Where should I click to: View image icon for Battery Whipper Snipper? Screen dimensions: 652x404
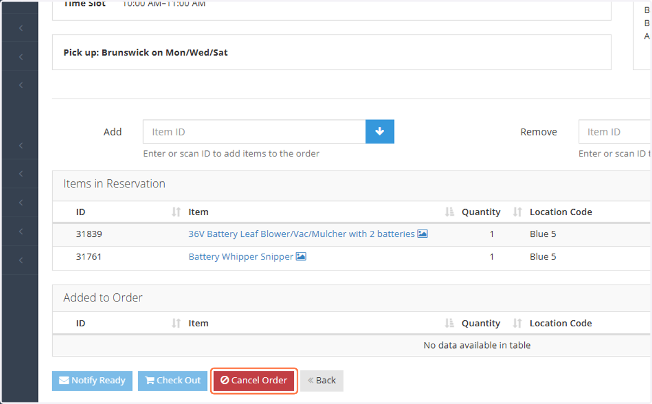[301, 256]
